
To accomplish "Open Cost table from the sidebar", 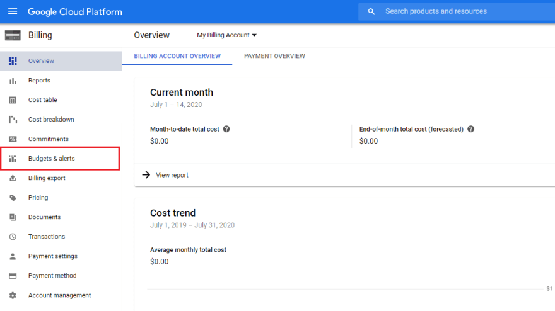I will pyautogui.click(x=61, y=100).
